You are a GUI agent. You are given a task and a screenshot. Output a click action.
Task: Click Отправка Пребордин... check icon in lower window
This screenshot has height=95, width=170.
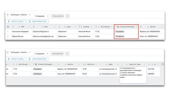coord(36,64)
